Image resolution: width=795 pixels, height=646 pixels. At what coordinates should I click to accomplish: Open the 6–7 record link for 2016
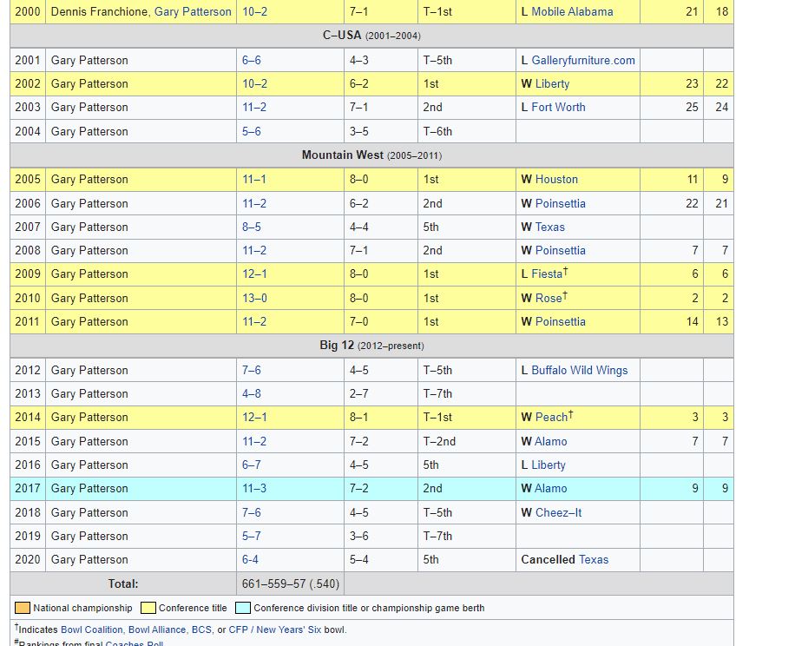click(x=252, y=465)
